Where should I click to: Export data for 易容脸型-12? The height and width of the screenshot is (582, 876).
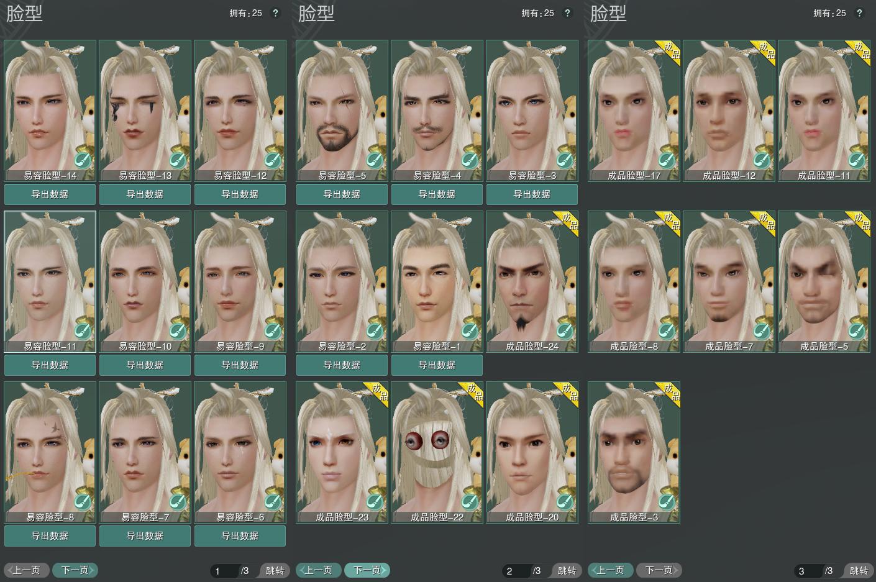click(x=240, y=194)
